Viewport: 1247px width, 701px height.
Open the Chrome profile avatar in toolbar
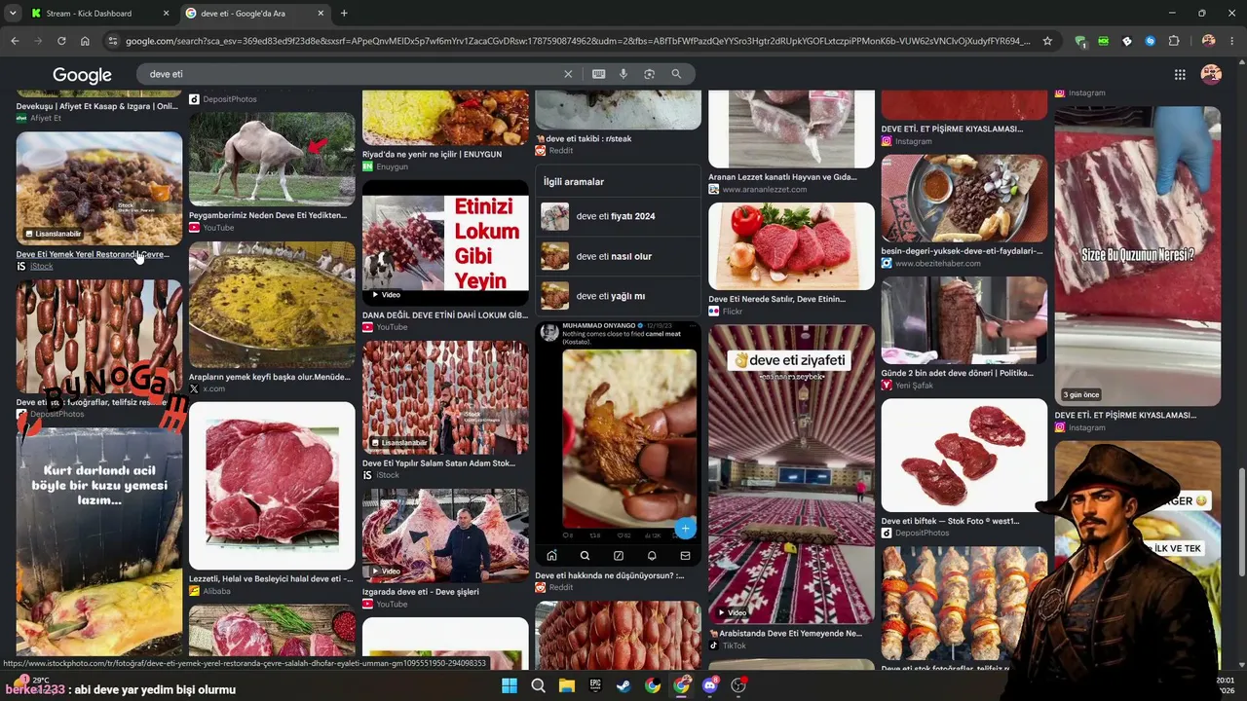pyautogui.click(x=1209, y=41)
